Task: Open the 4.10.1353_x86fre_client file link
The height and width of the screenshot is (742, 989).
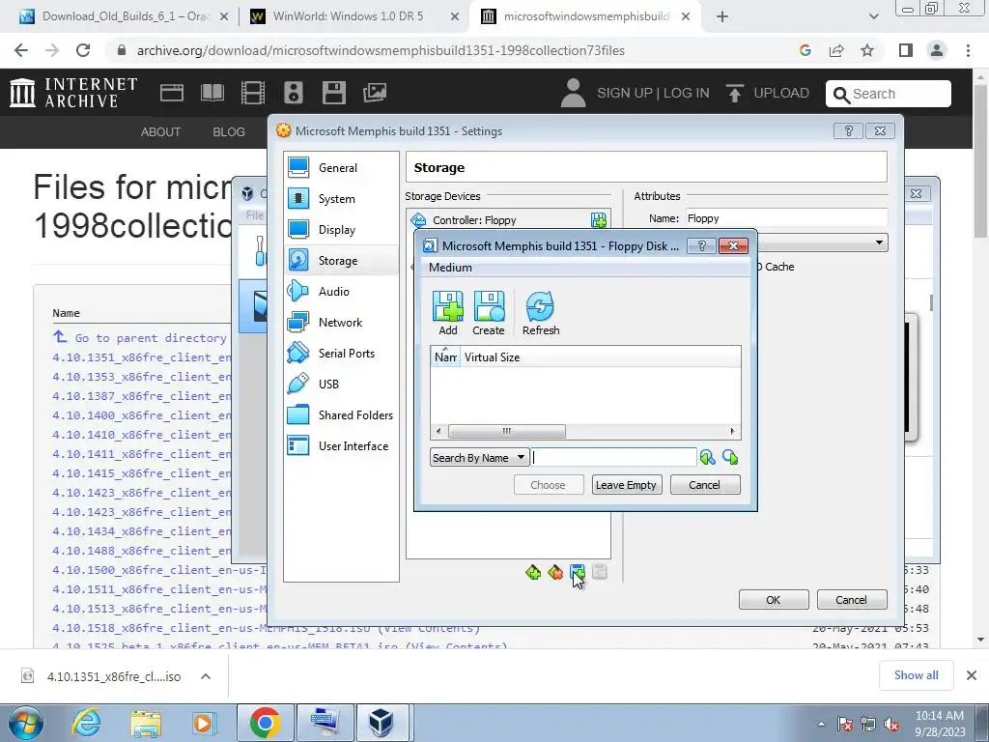Action: pyautogui.click(x=142, y=377)
